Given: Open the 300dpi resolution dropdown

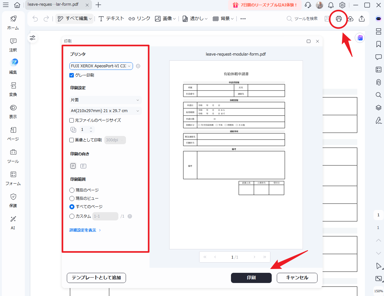Looking at the screenshot, I should [115, 140].
